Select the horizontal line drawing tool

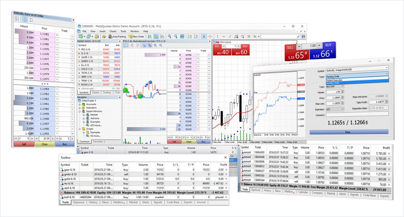click(224, 36)
